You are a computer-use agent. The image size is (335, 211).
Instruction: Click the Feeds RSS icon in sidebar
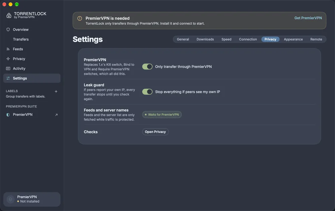coord(8,49)
